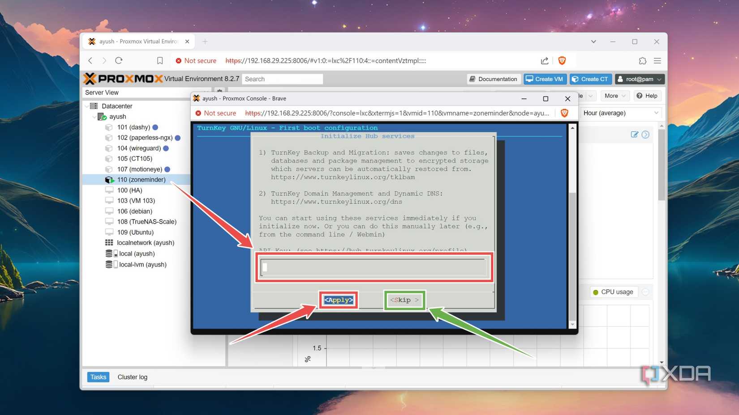The image size is (739, 415).
Task: Open tab search chevron in title bar
Action: [593, 42]
